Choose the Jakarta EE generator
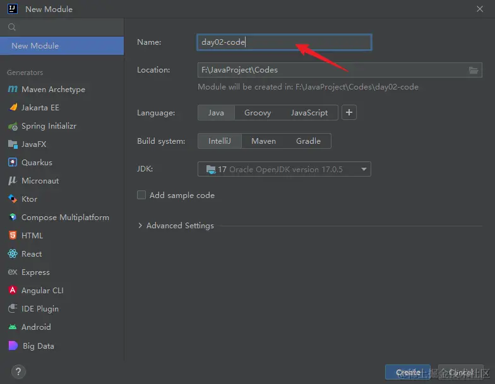Image resolution: width=495 pixels, height=384 pixels. click(33, 108)
